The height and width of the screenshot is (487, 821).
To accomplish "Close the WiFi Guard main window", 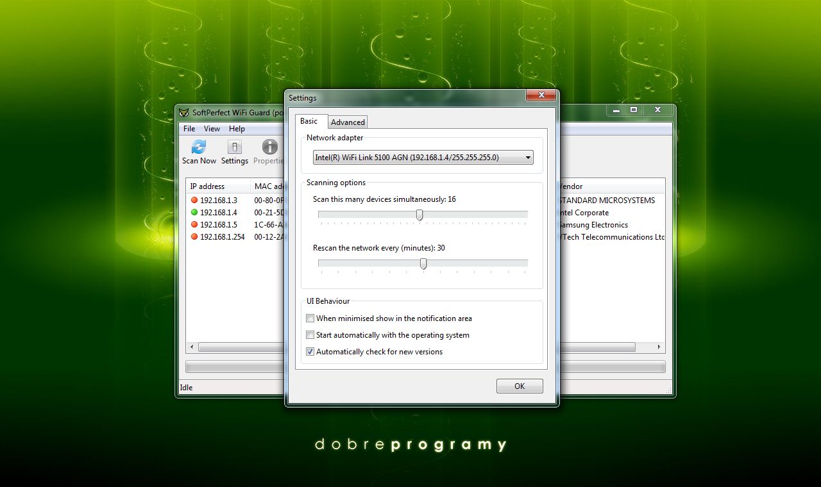I will pos(657,110).
